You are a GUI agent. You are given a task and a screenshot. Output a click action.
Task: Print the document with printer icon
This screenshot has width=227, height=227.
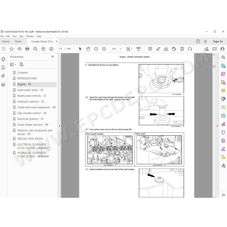pyautogui.click(x=27, y=49)
